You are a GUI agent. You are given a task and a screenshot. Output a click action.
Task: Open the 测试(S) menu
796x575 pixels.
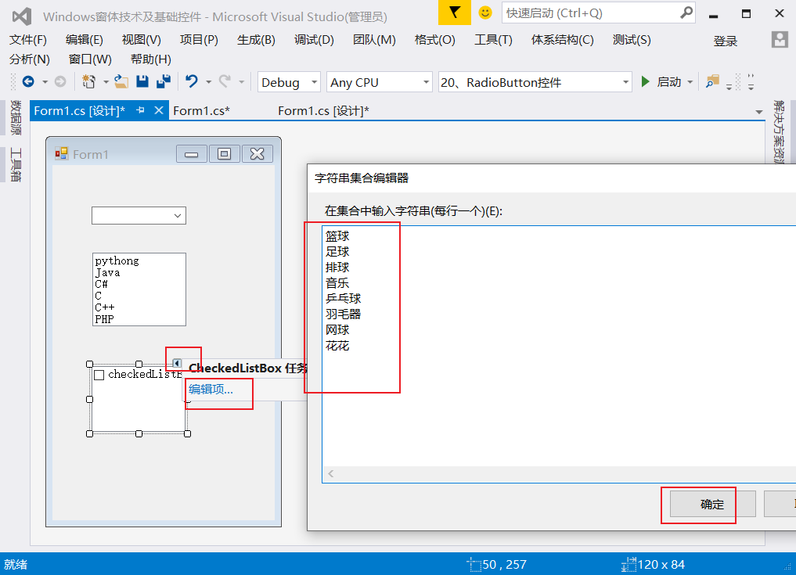point(632,40)
